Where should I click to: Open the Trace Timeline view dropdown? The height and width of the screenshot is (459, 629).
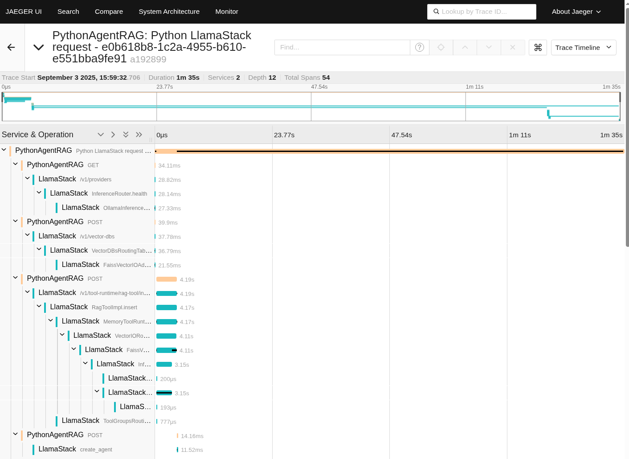tap(583, 47)
